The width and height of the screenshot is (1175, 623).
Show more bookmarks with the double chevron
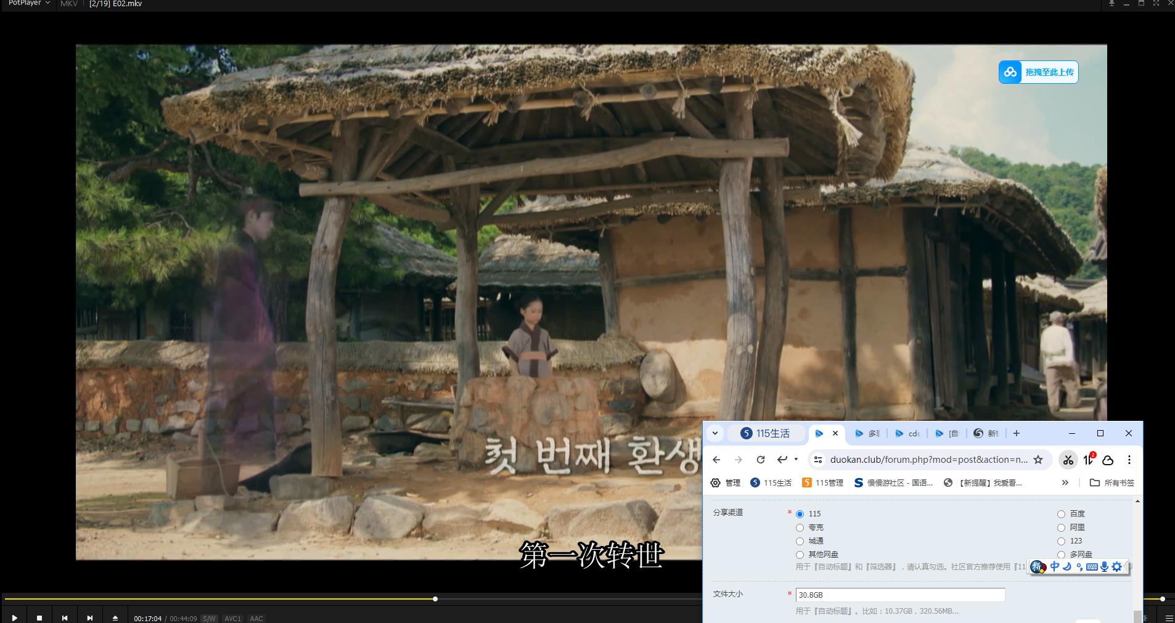(1065, 483)
